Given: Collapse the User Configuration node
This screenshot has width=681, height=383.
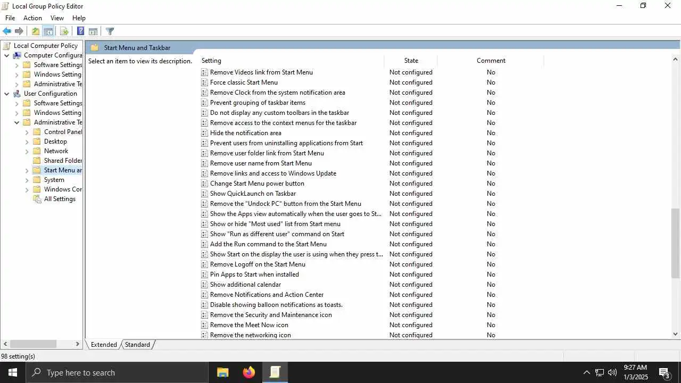Looking at the screenshot, I should (x=6, y=94).
